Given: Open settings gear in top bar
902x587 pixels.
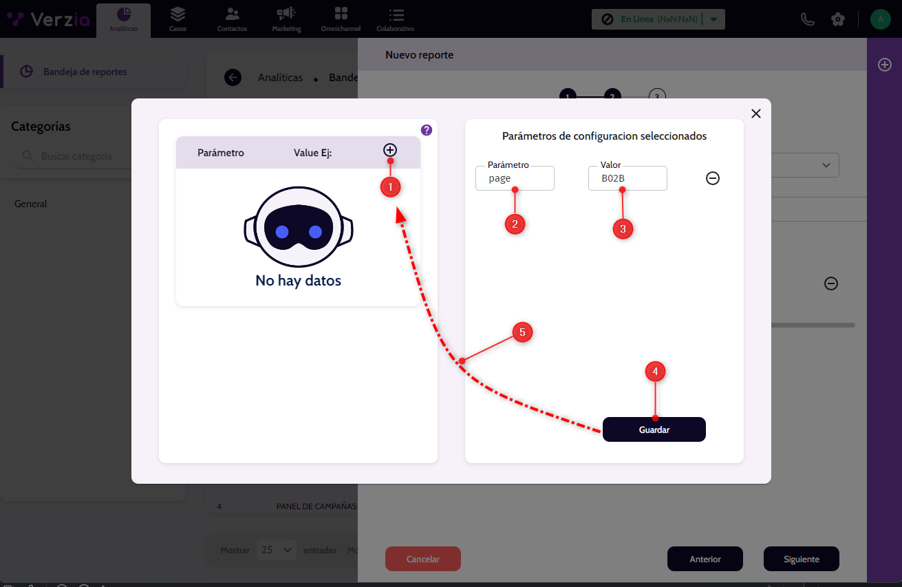Looking at the screenshot, I should pyautogui.click(x=838, y=19).
